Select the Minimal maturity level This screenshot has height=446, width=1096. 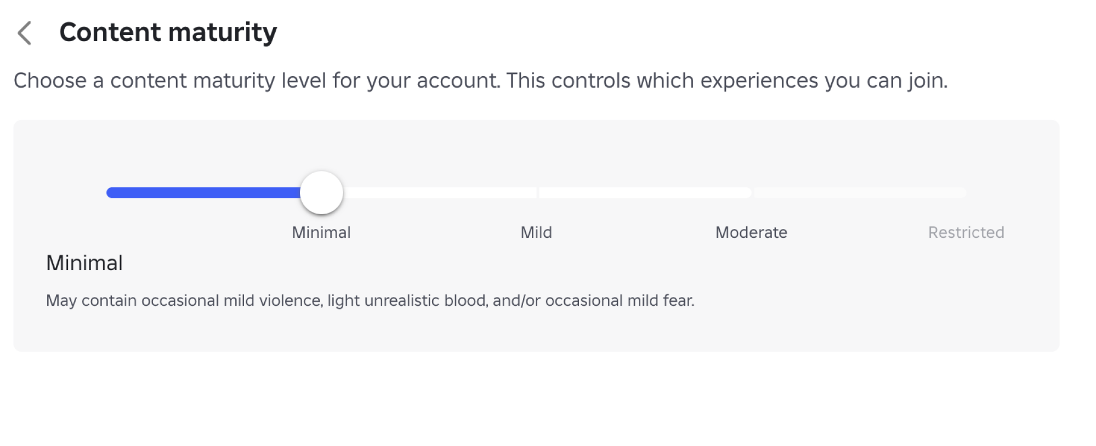click(321, 192)
